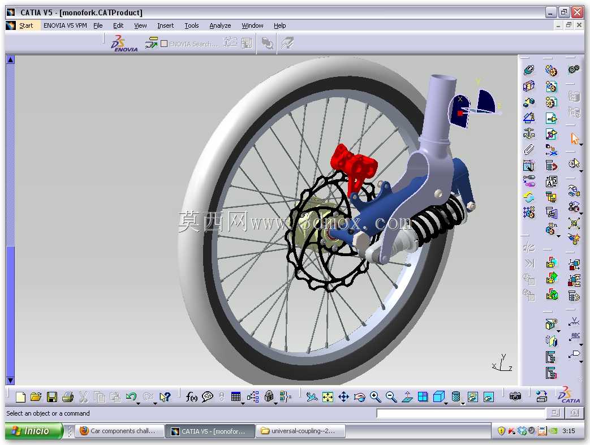The height and width of the screenshot is (445, 590).
Task: Click the gears icon at top right toolbar
Action: [574, 69]
